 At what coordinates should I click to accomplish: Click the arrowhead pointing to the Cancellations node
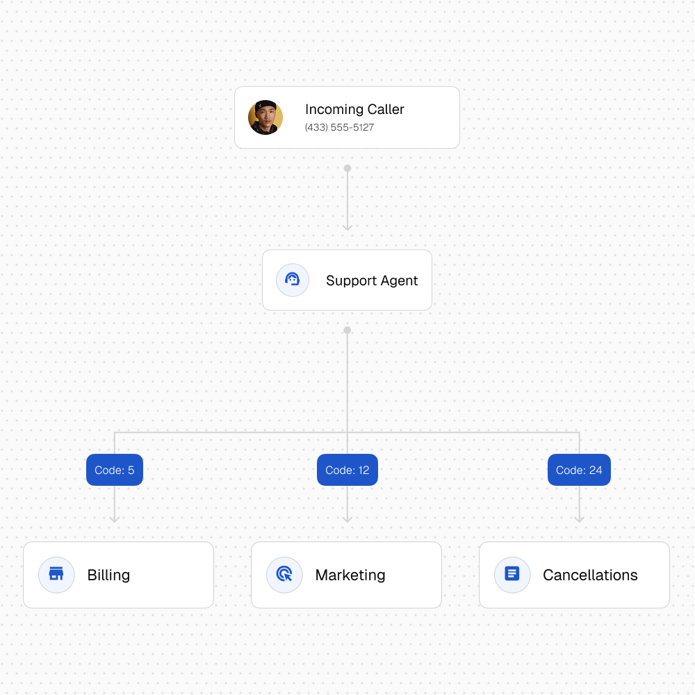[x=579, y=518]
